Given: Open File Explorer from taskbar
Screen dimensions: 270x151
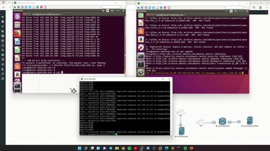Looking at the screenshot, I should click(117, 148).
